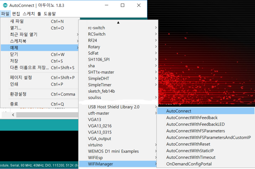Viewport: 255px width, 169px height.
Task: Open the 편집 menu
Action: pos(16,14)
